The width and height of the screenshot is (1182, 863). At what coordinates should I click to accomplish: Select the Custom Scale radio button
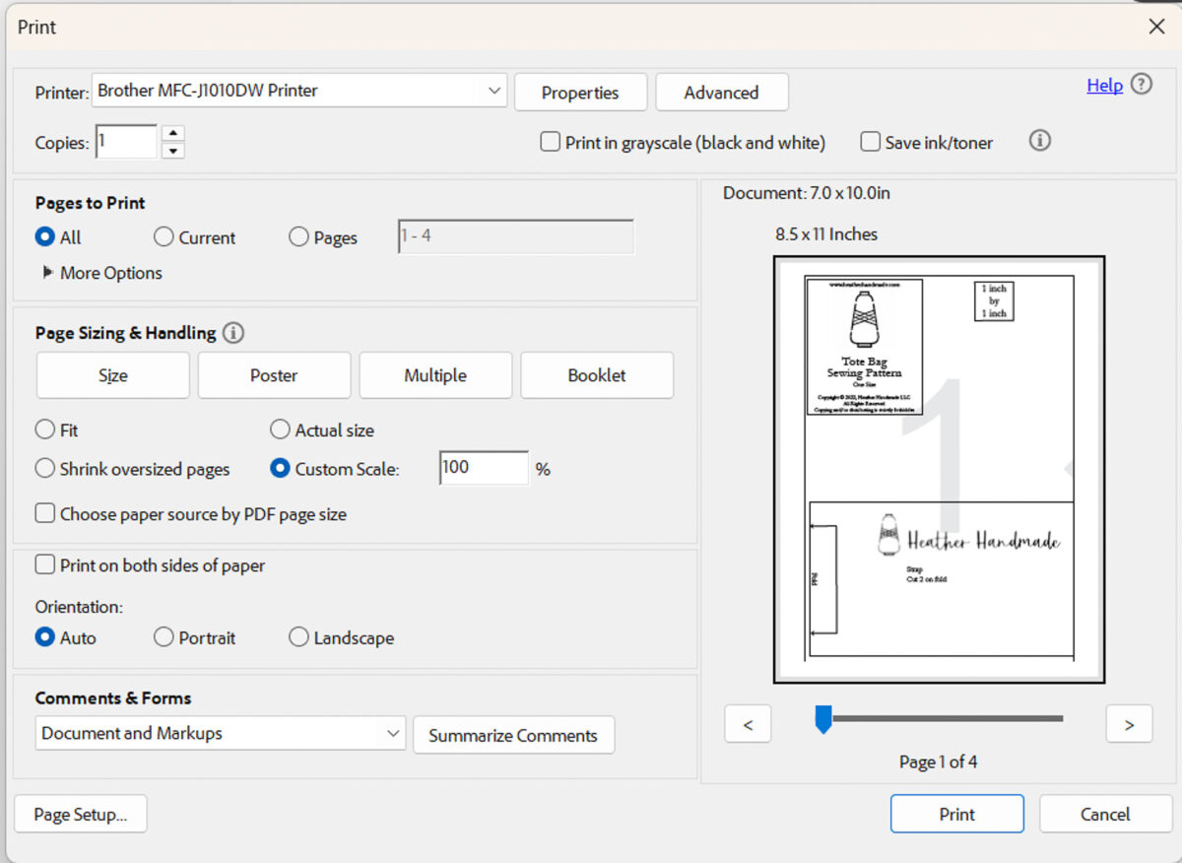(x=280, y=469)
